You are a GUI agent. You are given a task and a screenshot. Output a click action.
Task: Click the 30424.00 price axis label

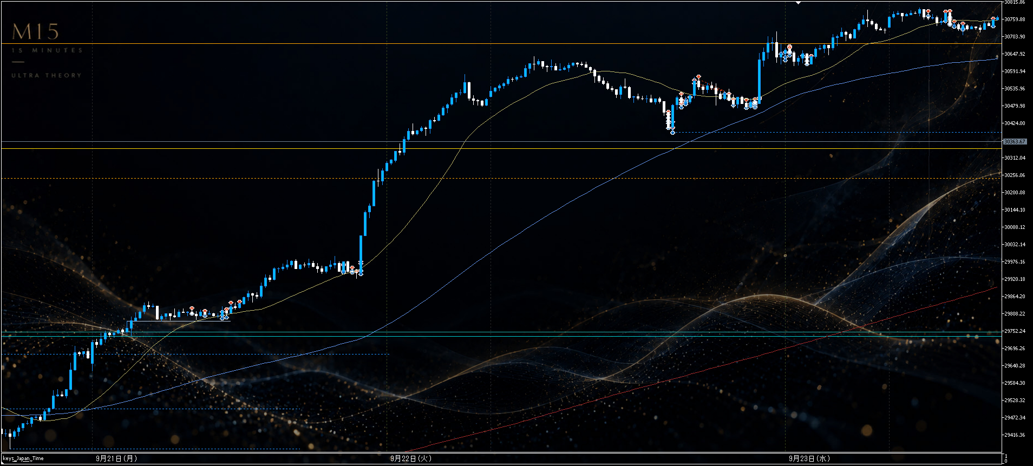[x=1015, y=123]
